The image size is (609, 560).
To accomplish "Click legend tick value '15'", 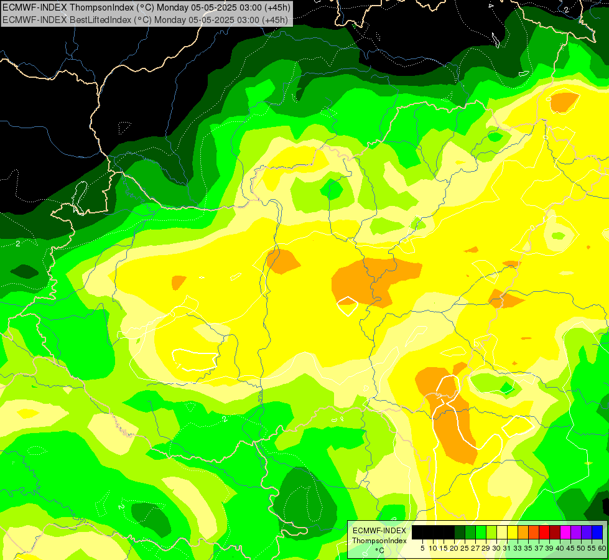I will [444, 548].
